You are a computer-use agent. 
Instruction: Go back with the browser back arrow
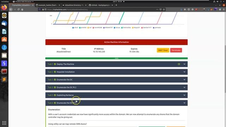coord(11,10)
